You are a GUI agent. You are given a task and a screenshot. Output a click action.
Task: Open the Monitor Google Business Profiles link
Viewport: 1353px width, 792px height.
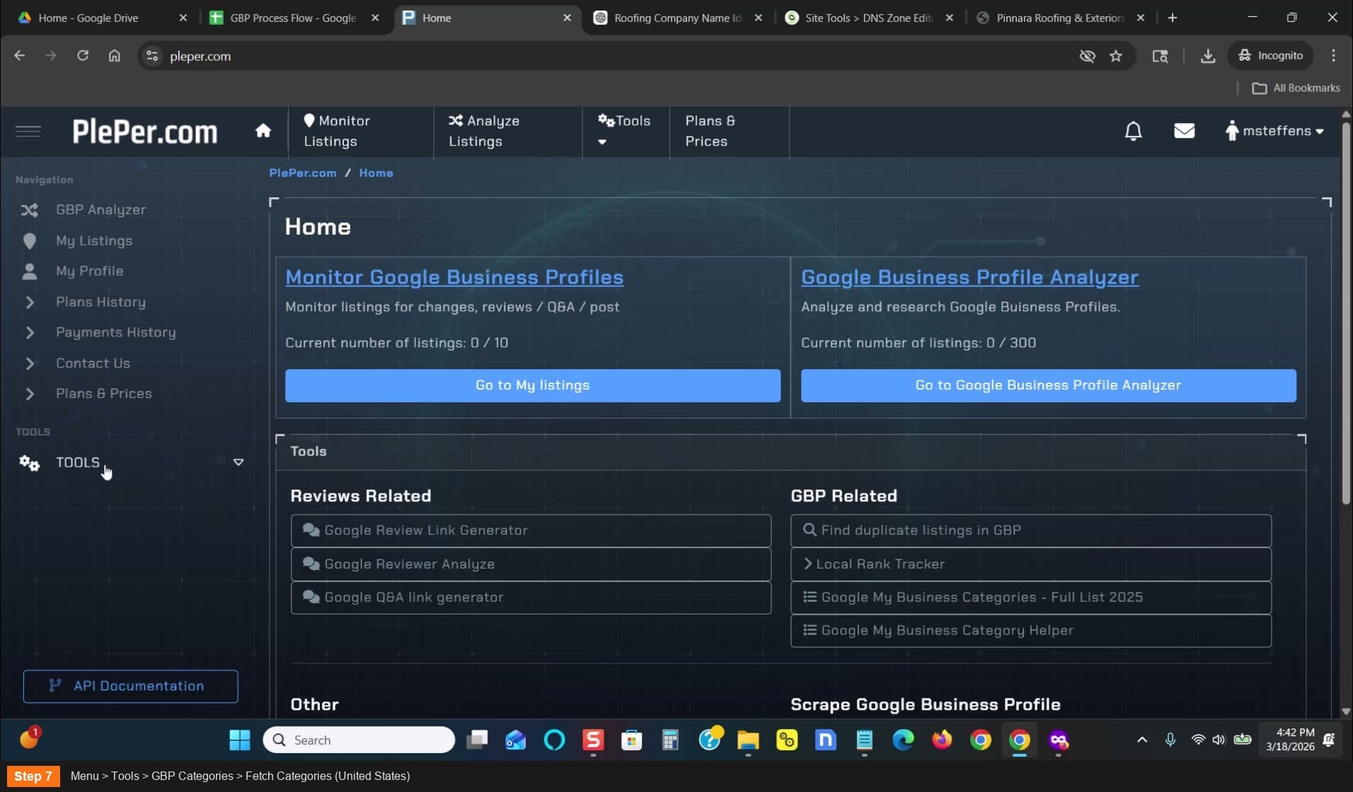click(454, 277)
